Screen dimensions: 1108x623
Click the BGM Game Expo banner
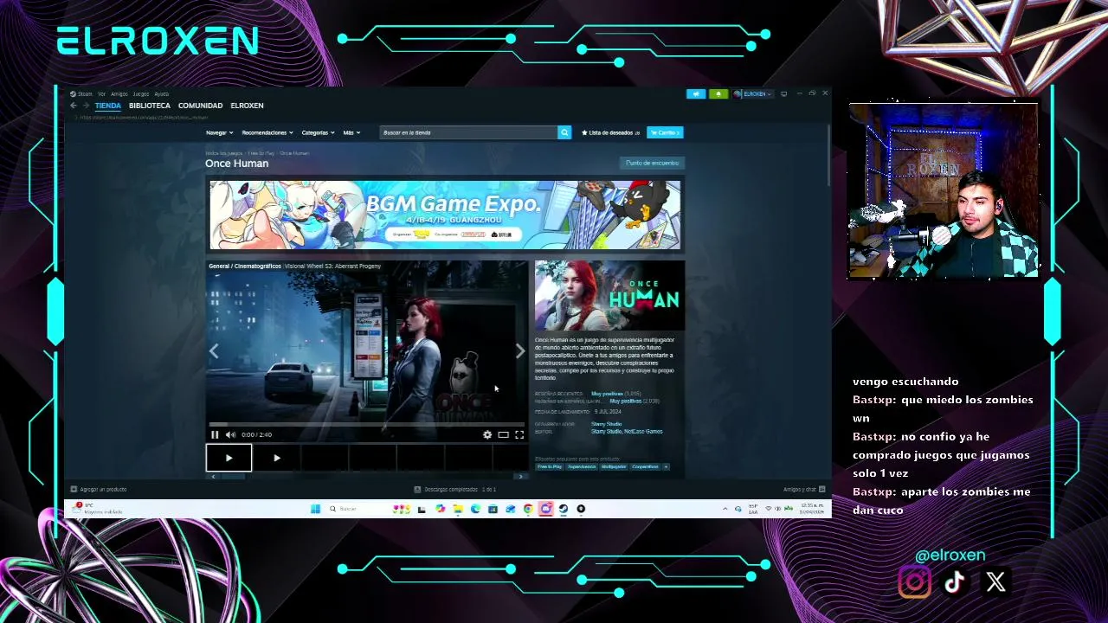point(445,215)
